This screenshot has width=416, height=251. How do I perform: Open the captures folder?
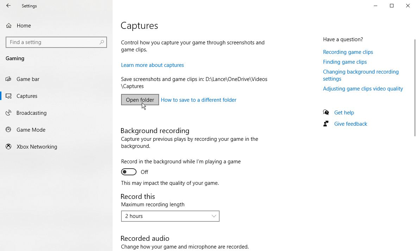tap(140, 100)
